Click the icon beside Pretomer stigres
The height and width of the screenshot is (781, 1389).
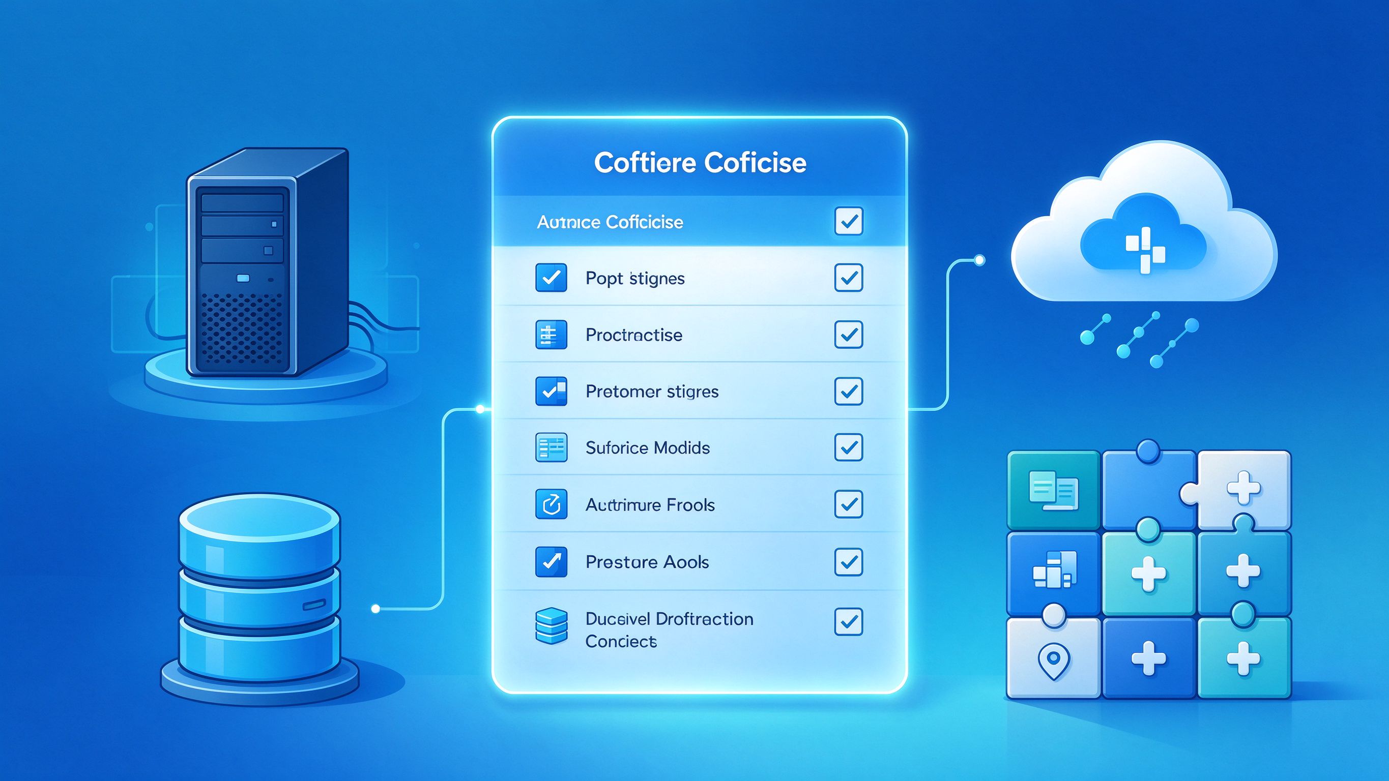tap(551, 392)
